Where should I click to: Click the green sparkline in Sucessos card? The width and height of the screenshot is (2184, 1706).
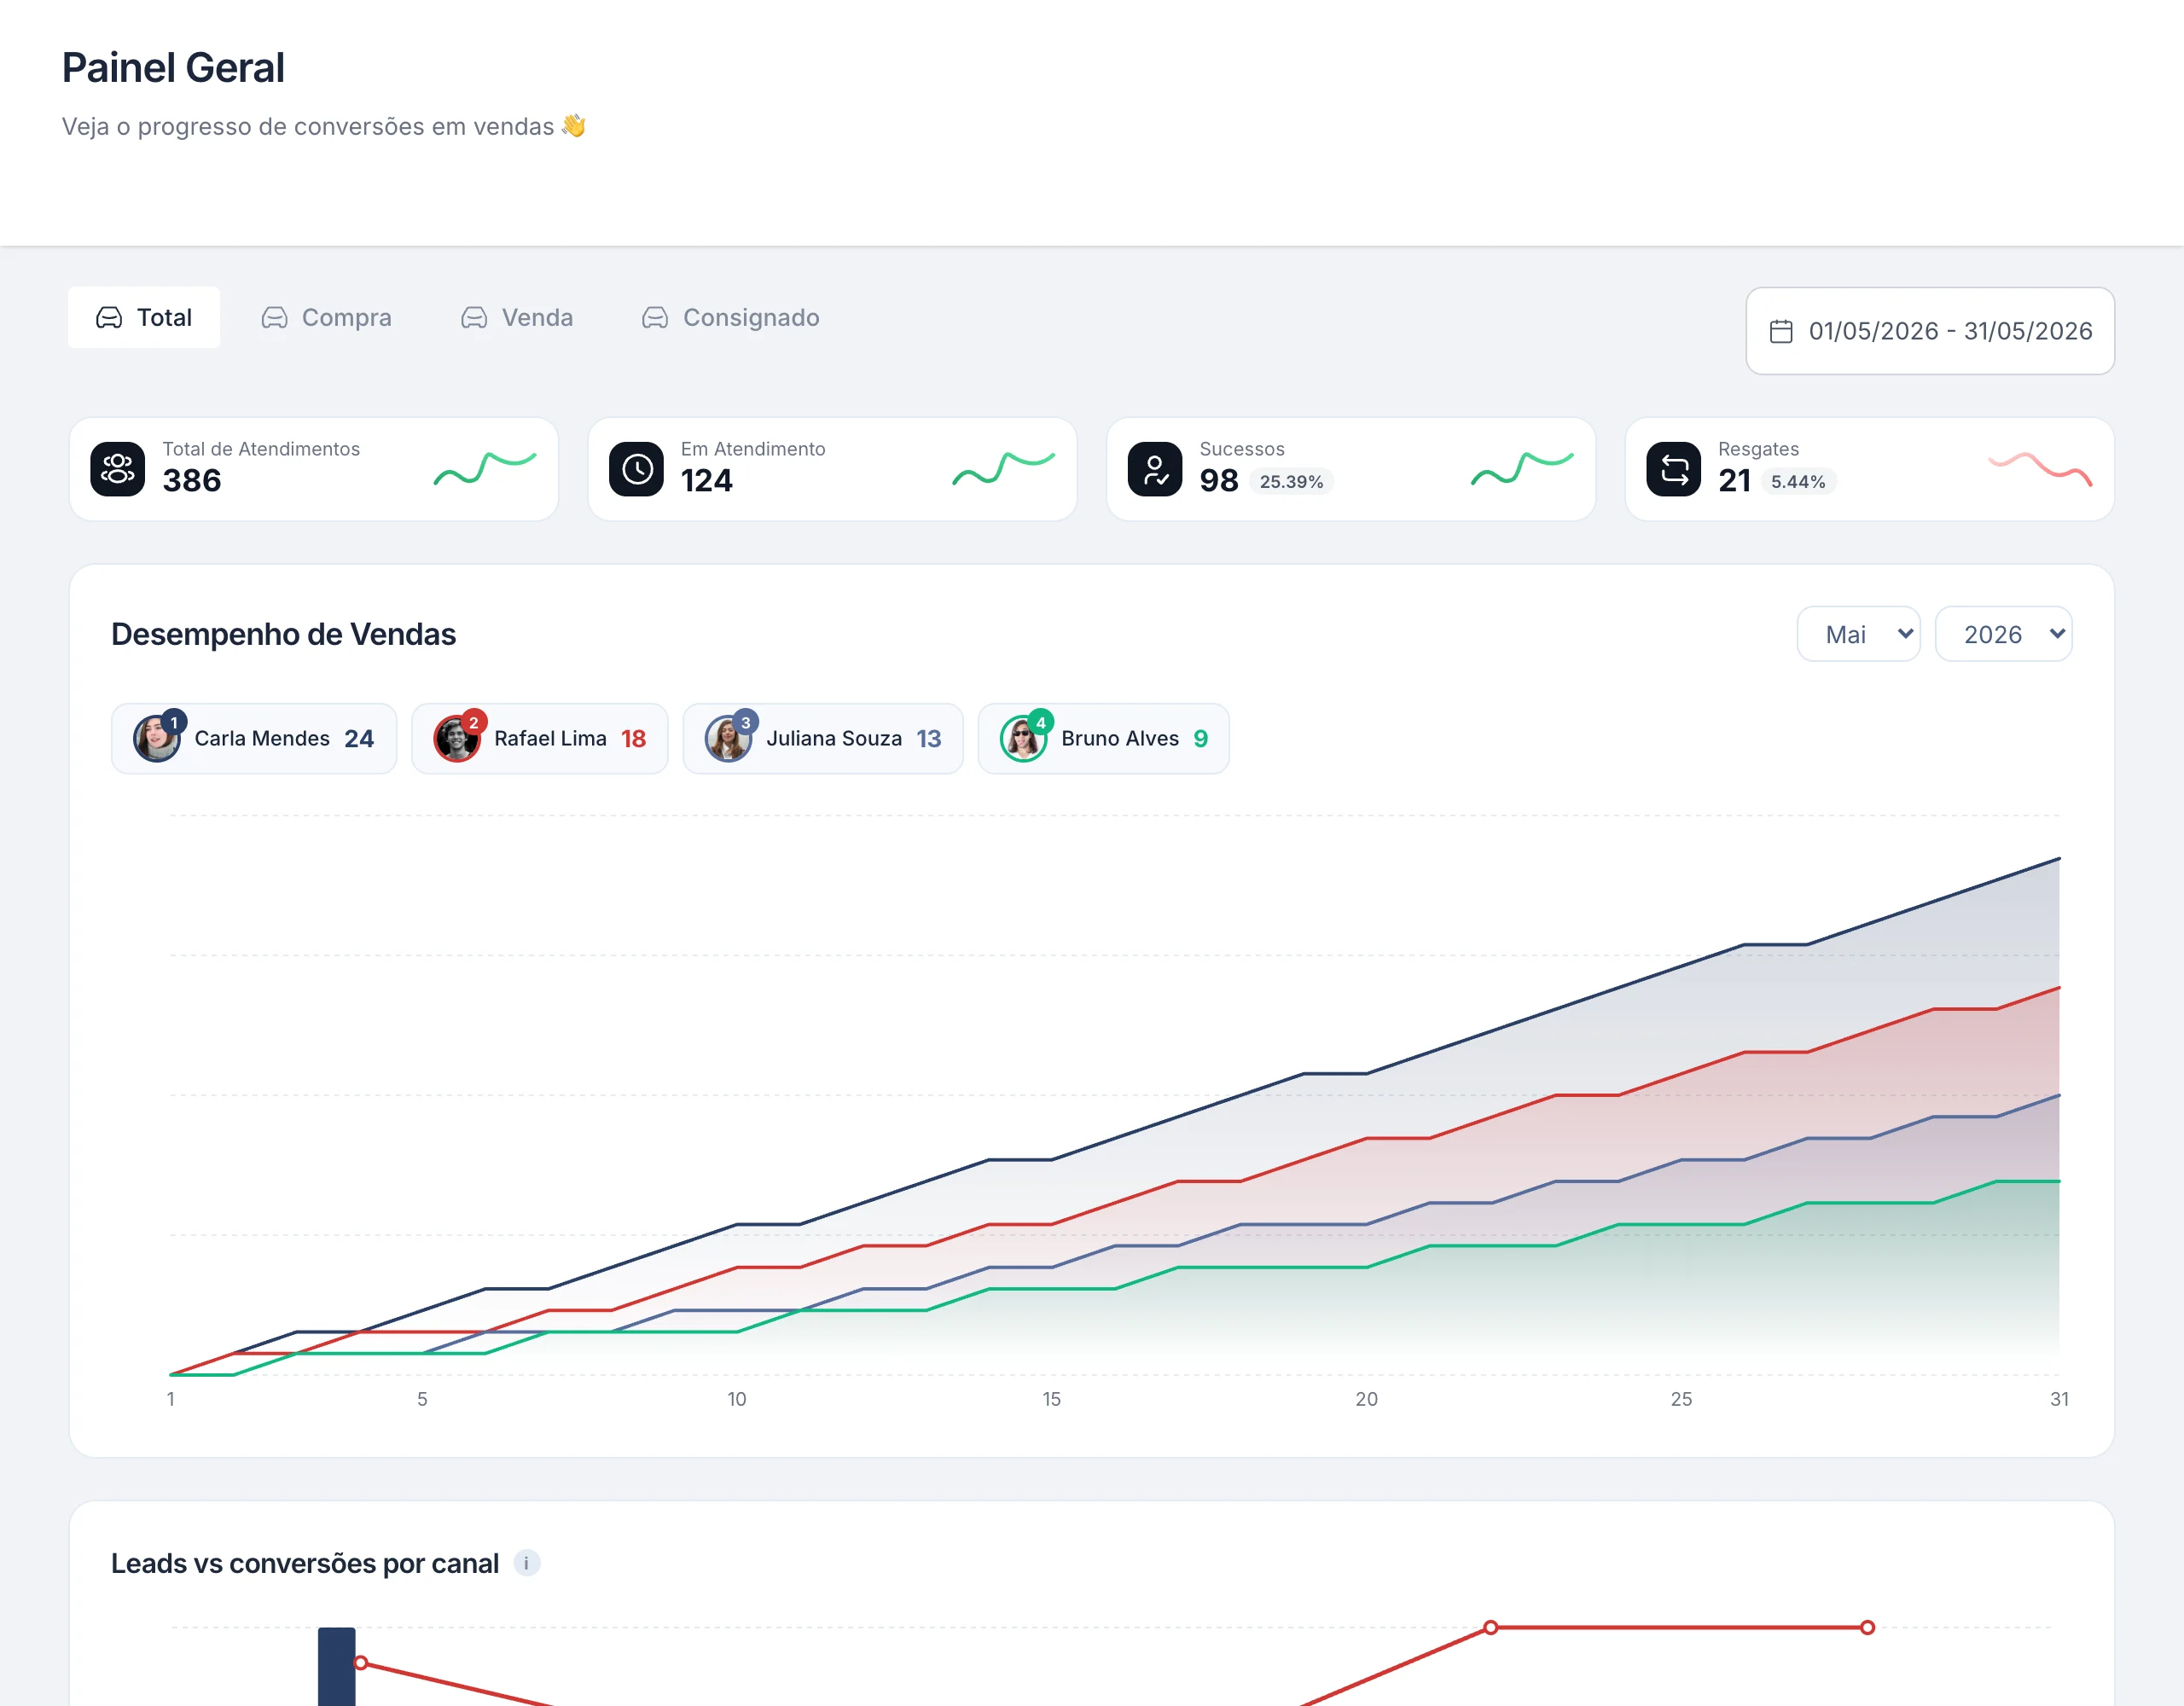1522,468
